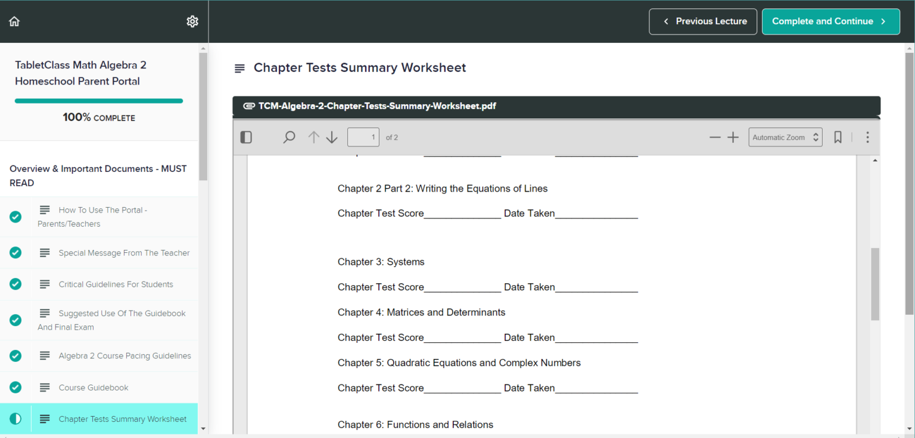Click the Previous Lecture button
Screen dimensions: 915x438
703,21
